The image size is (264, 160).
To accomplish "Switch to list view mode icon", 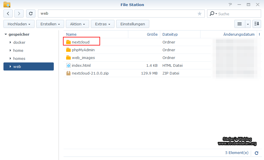I will [239, 24].
